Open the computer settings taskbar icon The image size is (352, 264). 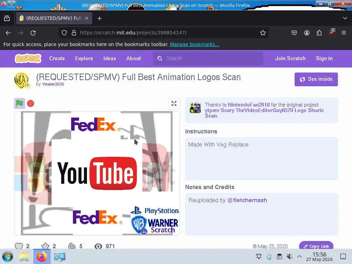[60, 256]
